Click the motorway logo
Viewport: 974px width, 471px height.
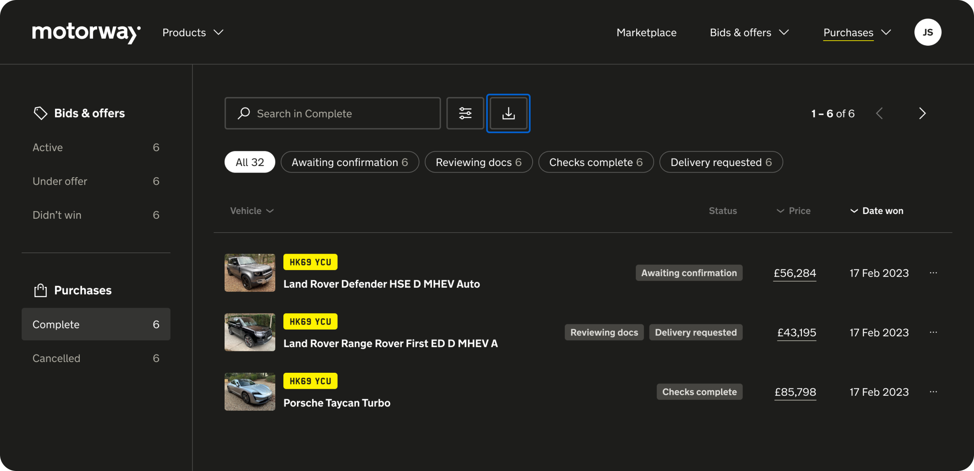(86, 33)
